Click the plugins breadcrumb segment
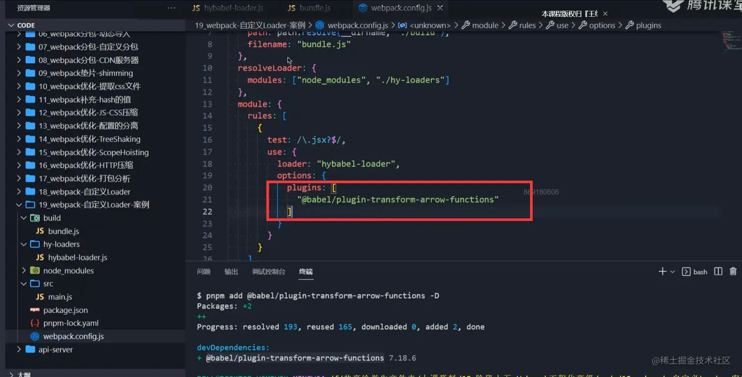742x377 pixels. 648,25
